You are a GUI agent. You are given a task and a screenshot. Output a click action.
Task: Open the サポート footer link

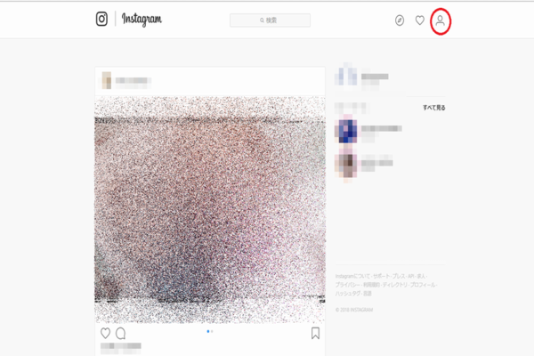pyautogui.click(x=381, y=276)
